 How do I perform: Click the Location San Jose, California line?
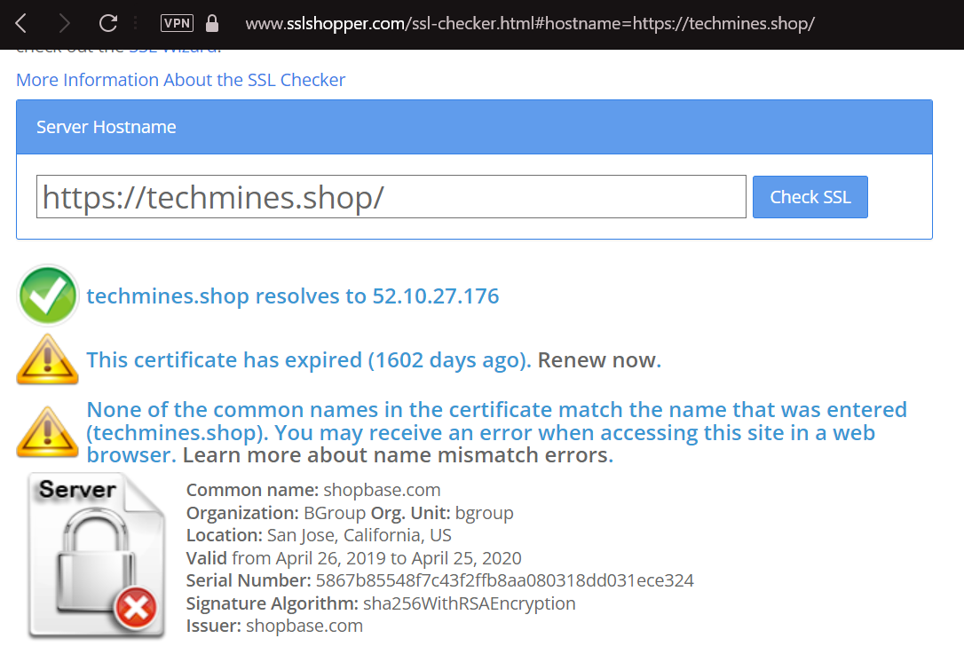coord(319,535)
